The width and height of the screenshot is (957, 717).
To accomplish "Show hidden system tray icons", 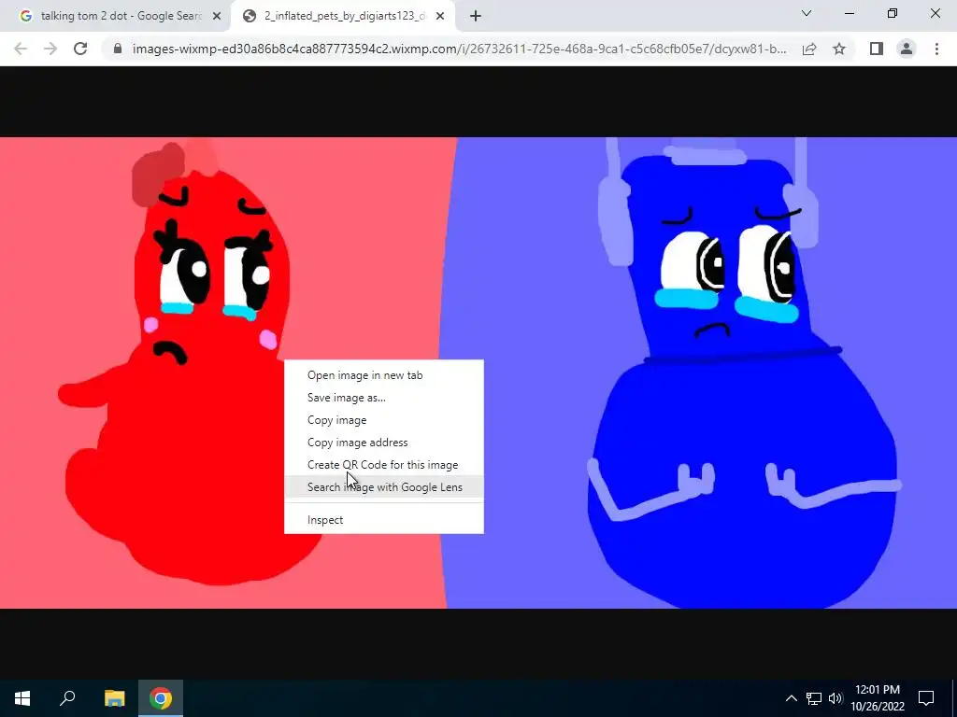I will click(791, 698).
